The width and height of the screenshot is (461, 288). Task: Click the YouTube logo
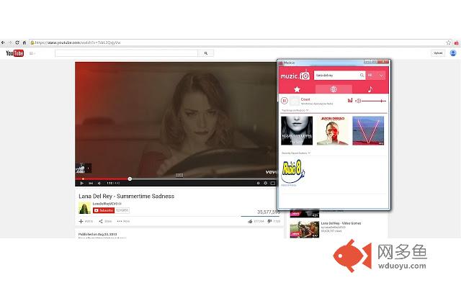(x=14, y=53)
